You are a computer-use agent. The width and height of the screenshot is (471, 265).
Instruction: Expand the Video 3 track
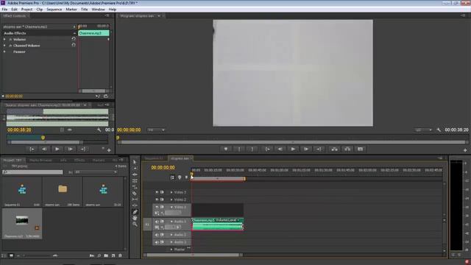(x=171, y=192)
